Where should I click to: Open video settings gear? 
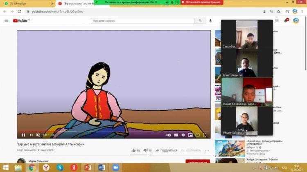click(183, 135)
